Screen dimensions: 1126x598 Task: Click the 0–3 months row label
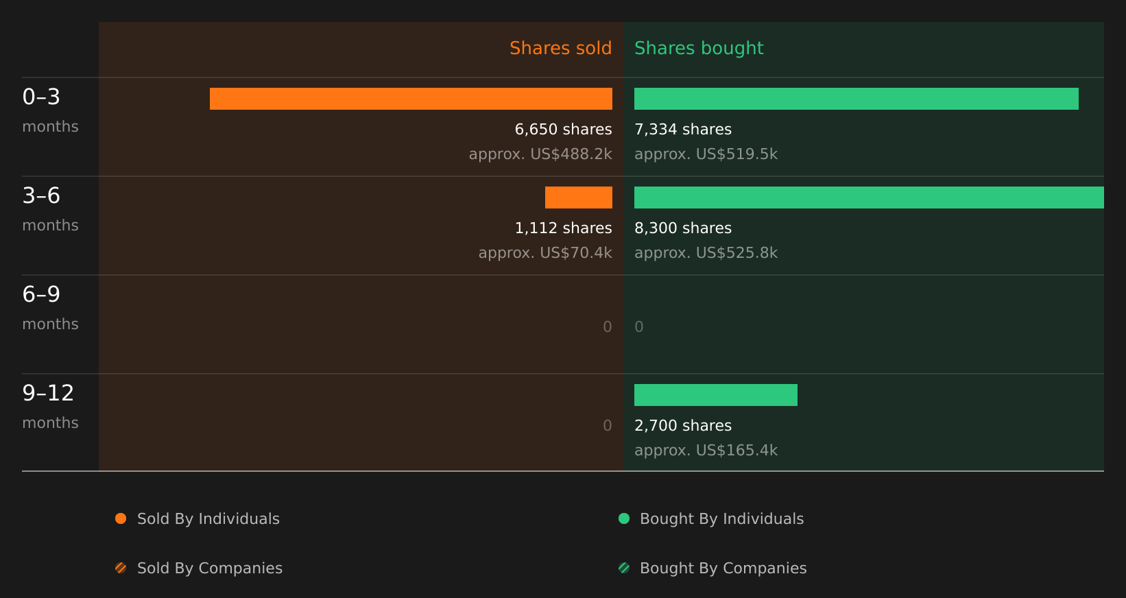[x=50, y=110]
